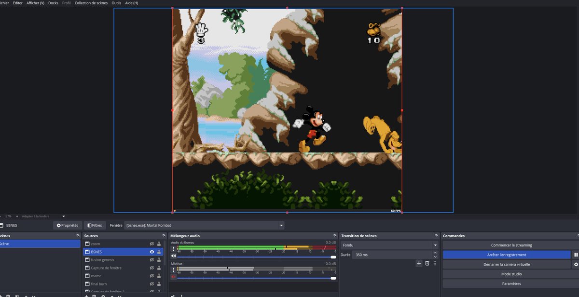Toggle Mode studio
Viewport: 579px width, 297px height.
510,274
